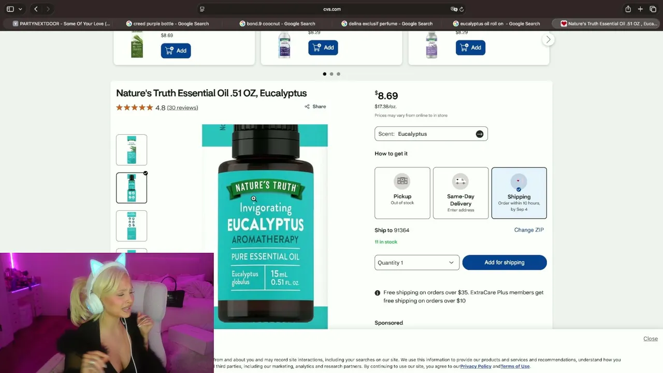663x373 pixels.
Task: Open the Privacy Policy link
Action: click(475, 366)
